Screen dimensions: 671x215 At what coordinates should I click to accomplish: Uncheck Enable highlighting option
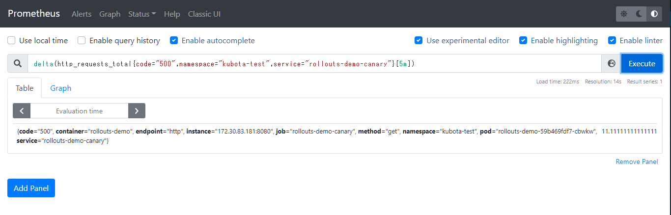click(523, 40)
